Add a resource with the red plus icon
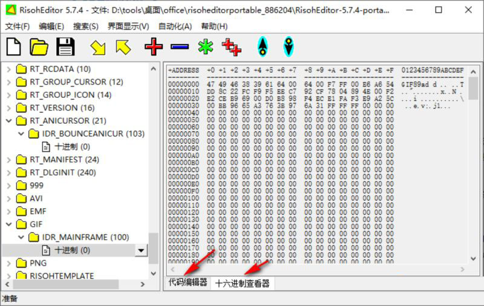Viewport: 484px width, 306px height. coord(154,47)
